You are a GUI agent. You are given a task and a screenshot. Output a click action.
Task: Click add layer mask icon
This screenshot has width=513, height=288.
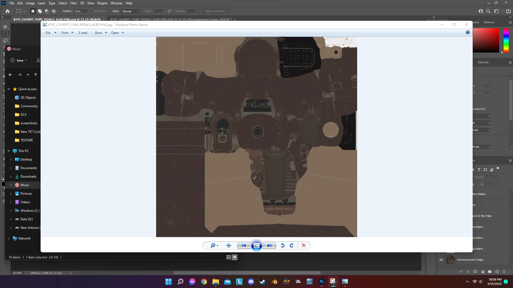[x=475, y=272]
